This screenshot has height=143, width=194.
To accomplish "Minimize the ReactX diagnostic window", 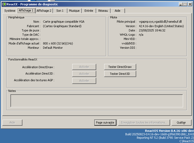I will 181,4.
